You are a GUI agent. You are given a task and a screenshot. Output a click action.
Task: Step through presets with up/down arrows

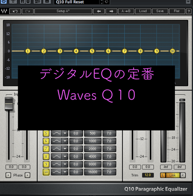point(102,2)
